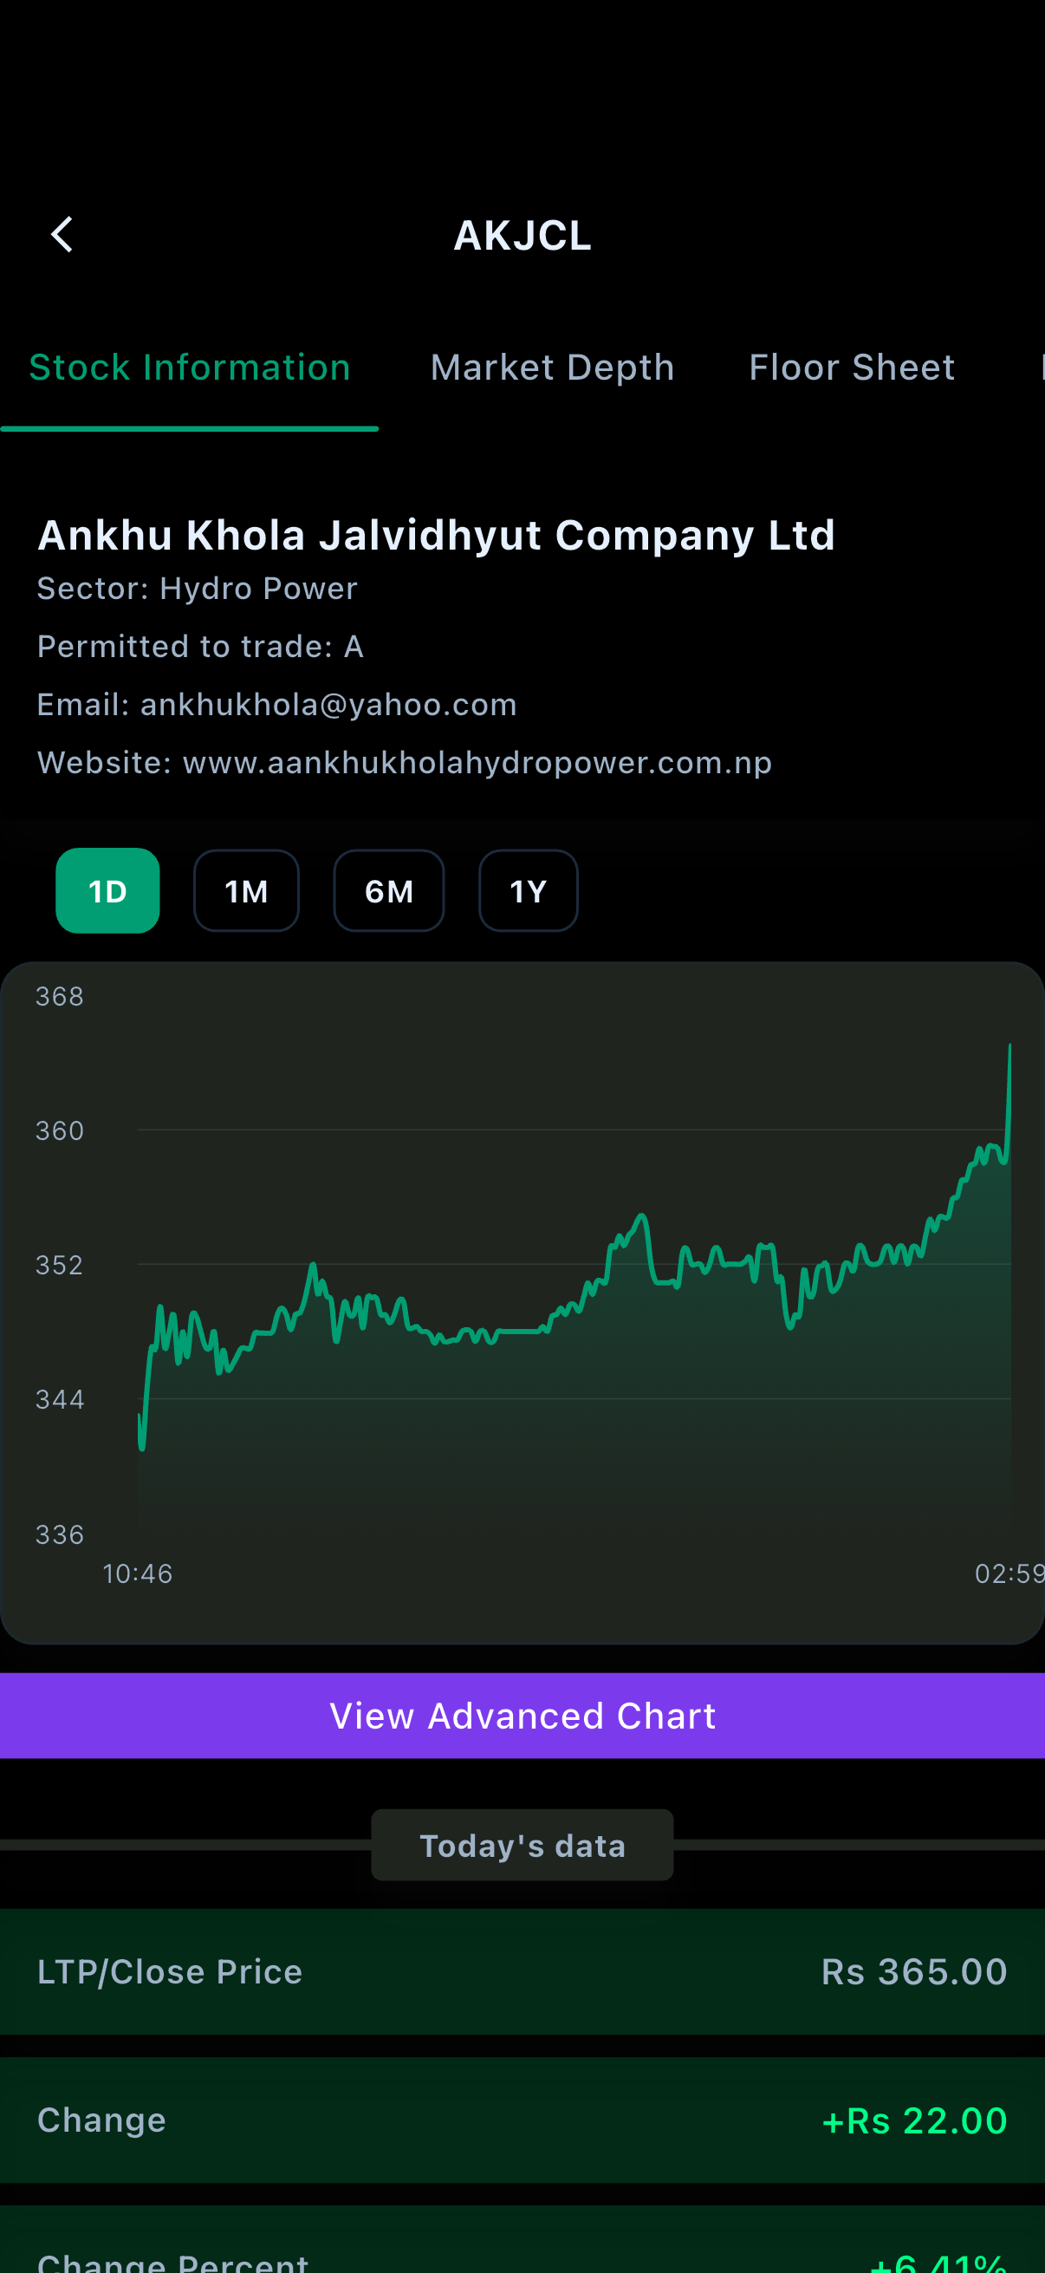Click the AKJCL header title
Screen dimensions: 1045x2273
[522, 236]
